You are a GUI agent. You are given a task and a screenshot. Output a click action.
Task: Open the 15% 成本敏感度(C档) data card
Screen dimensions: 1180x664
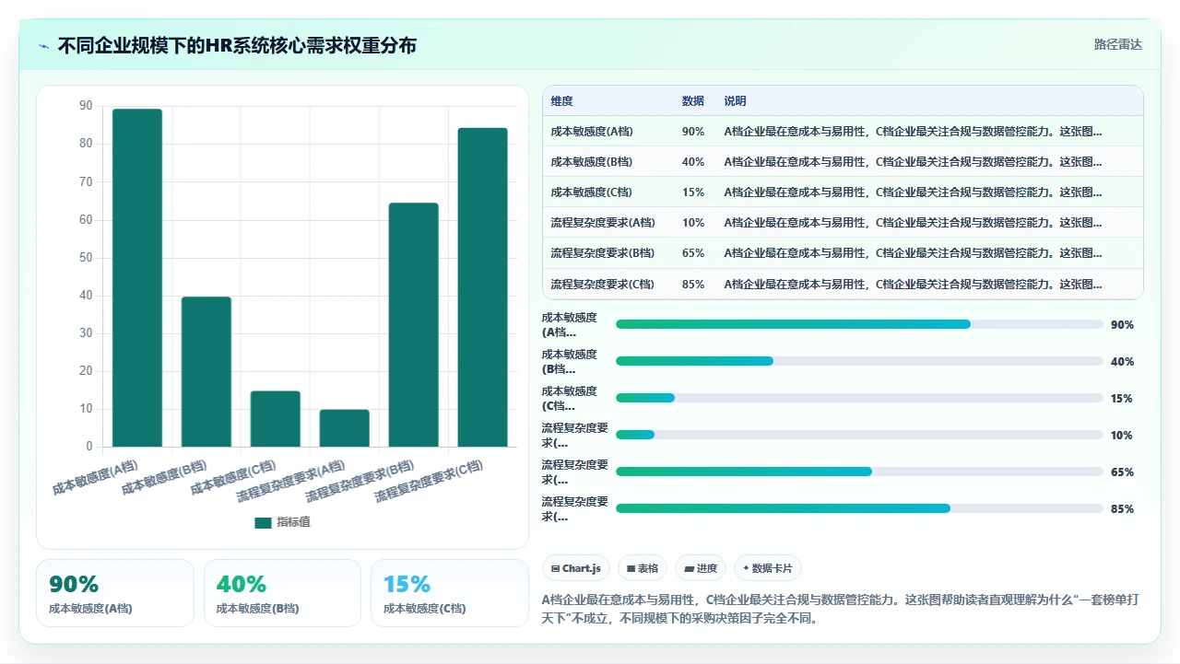[450, 593]
